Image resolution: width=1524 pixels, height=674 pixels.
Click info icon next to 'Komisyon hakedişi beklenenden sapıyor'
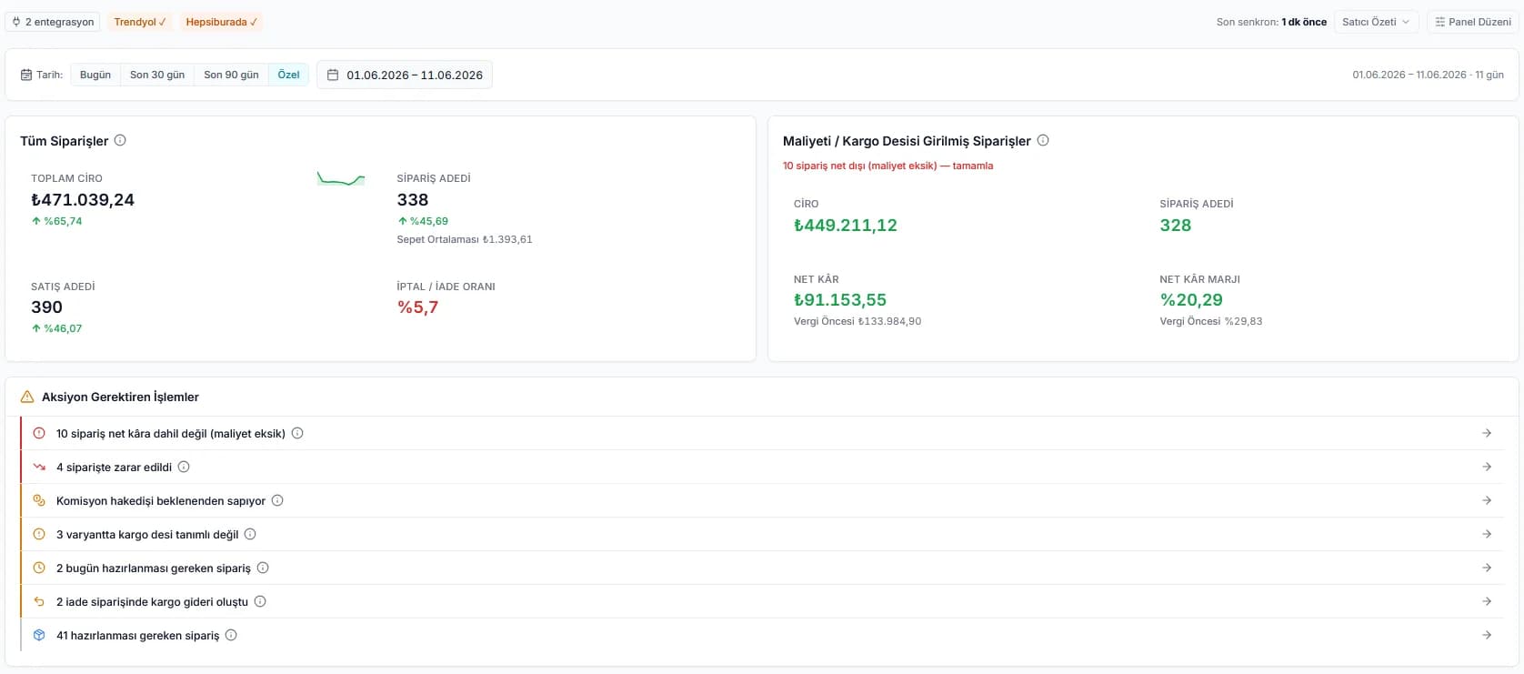[x=277, y=500]
